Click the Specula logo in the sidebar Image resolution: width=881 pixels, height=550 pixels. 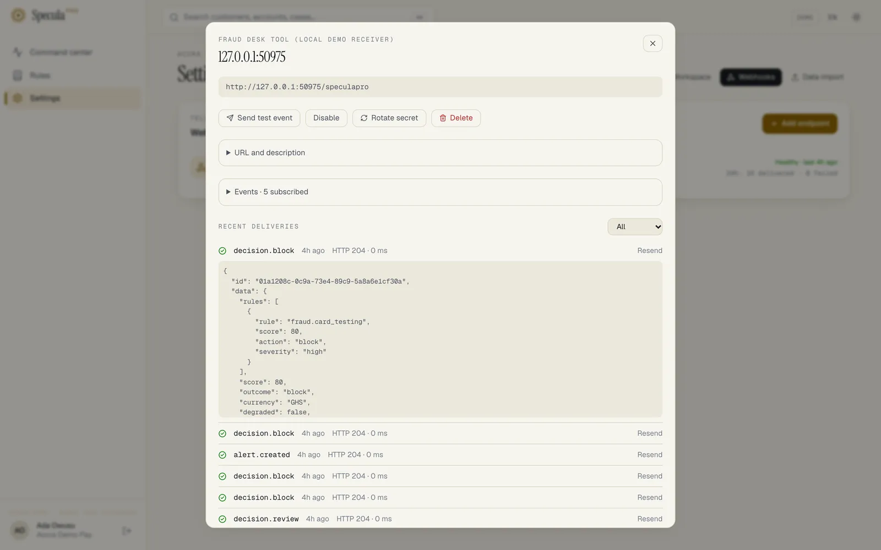click(44, 15)
